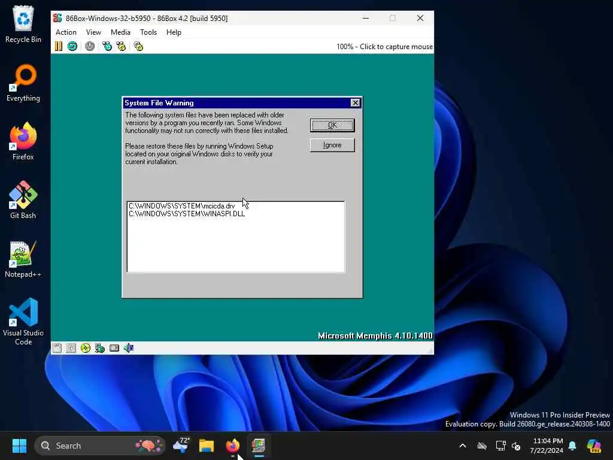Select WINASPI.DLL entry in file list
This screenshot has height=460, width=613.
pyautogui.click(x=187, y=214)
